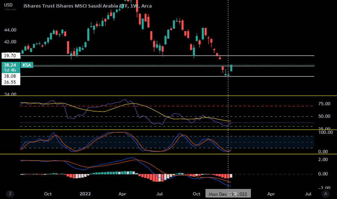Viewport: 337px width, 199px height.
Task: Click the 39.70 horizontal line price label
Action: 11,56
